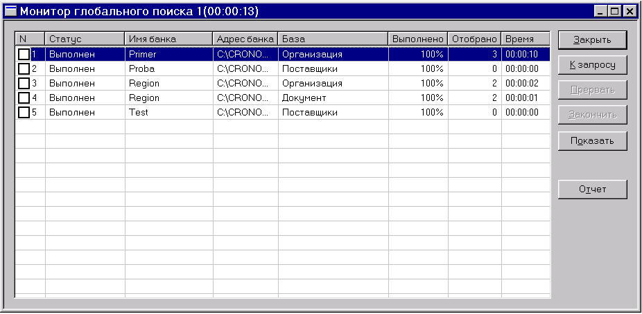Screen dimensions: 642x314
Task: Click Поставщики cell in row 5
Action: tap(333, 112)
